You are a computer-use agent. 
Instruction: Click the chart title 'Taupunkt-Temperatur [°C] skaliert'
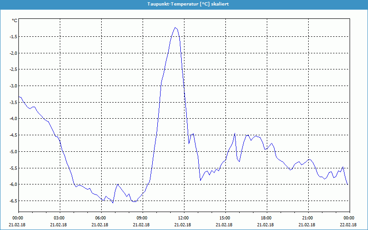point(188,4)
